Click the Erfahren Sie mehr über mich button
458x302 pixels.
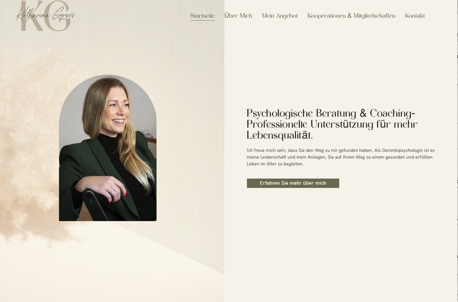[293, 183]
